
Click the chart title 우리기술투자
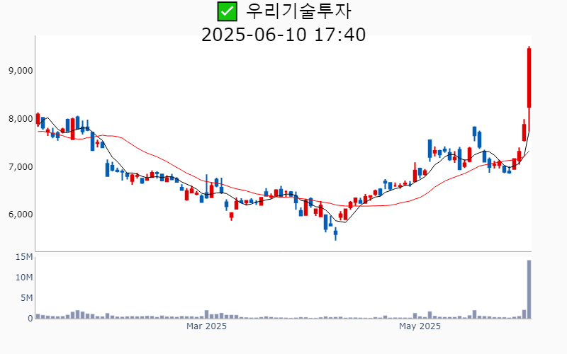coord(298,11)
